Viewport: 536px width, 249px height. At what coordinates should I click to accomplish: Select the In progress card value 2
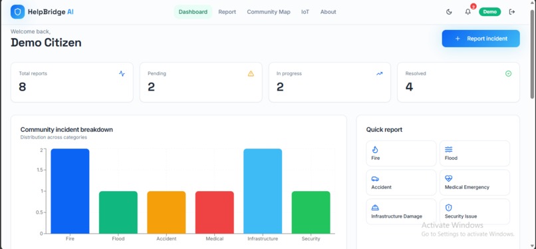tap(280, 87)
